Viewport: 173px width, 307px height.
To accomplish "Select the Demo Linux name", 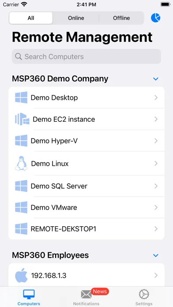I will [x=50, y=164].
